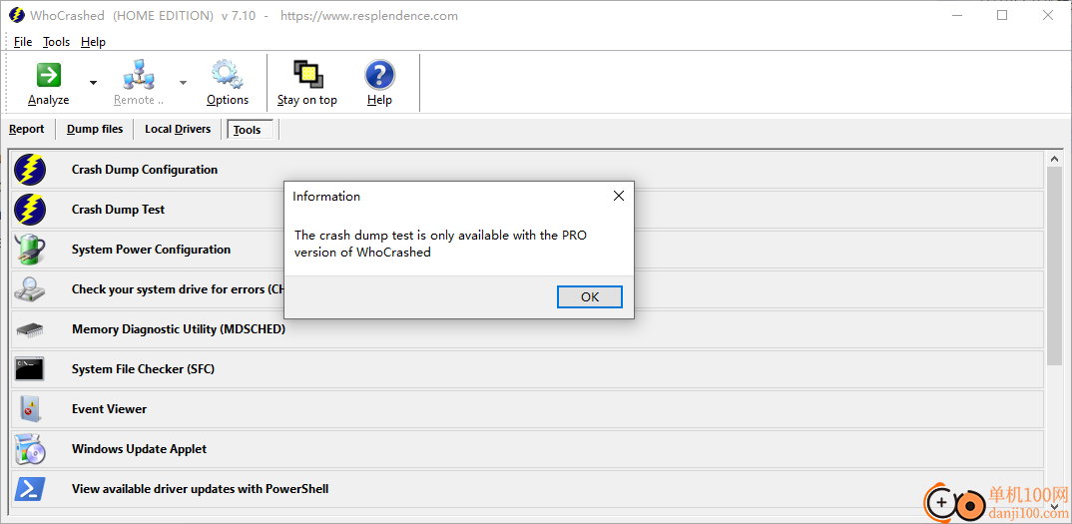This screenshot has width=1072, height=524.
Task: View available driver updates with PowerShell
Action: [527, 489]
